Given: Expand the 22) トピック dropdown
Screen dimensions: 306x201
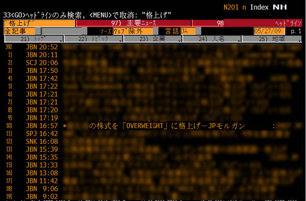Looking at the screenshot, I should pos(93,39).
